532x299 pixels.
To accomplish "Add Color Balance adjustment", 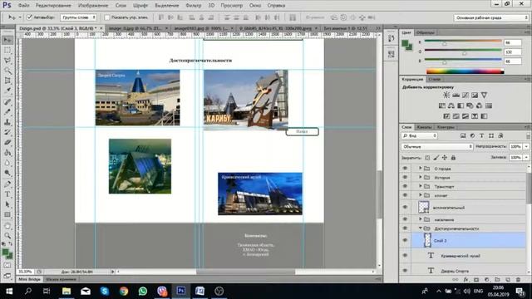I will pos(451,105).
